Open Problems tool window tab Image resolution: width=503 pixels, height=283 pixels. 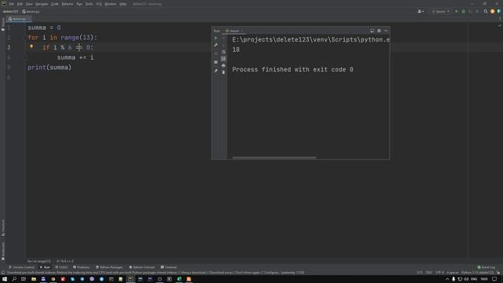point(82,267)
